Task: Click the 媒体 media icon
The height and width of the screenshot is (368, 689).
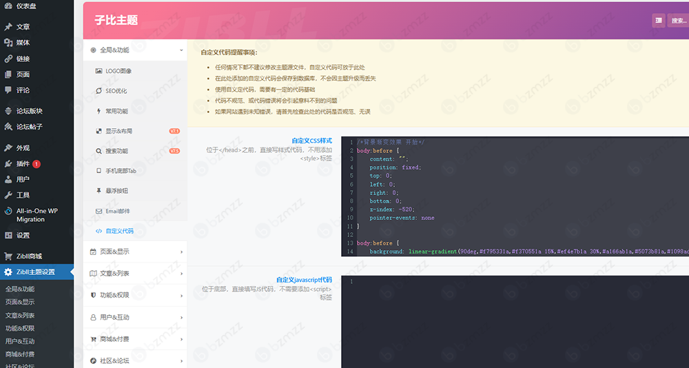Action: click(x=8, y=43)
